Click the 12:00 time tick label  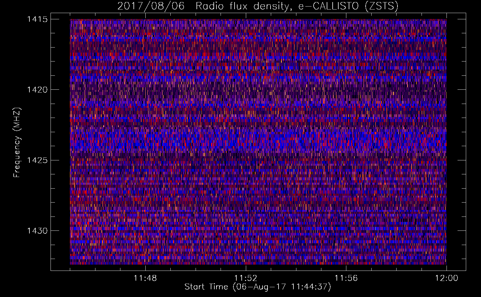coord(447,278)
